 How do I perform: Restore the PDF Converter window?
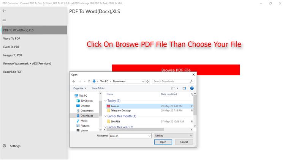pos(271,3)
